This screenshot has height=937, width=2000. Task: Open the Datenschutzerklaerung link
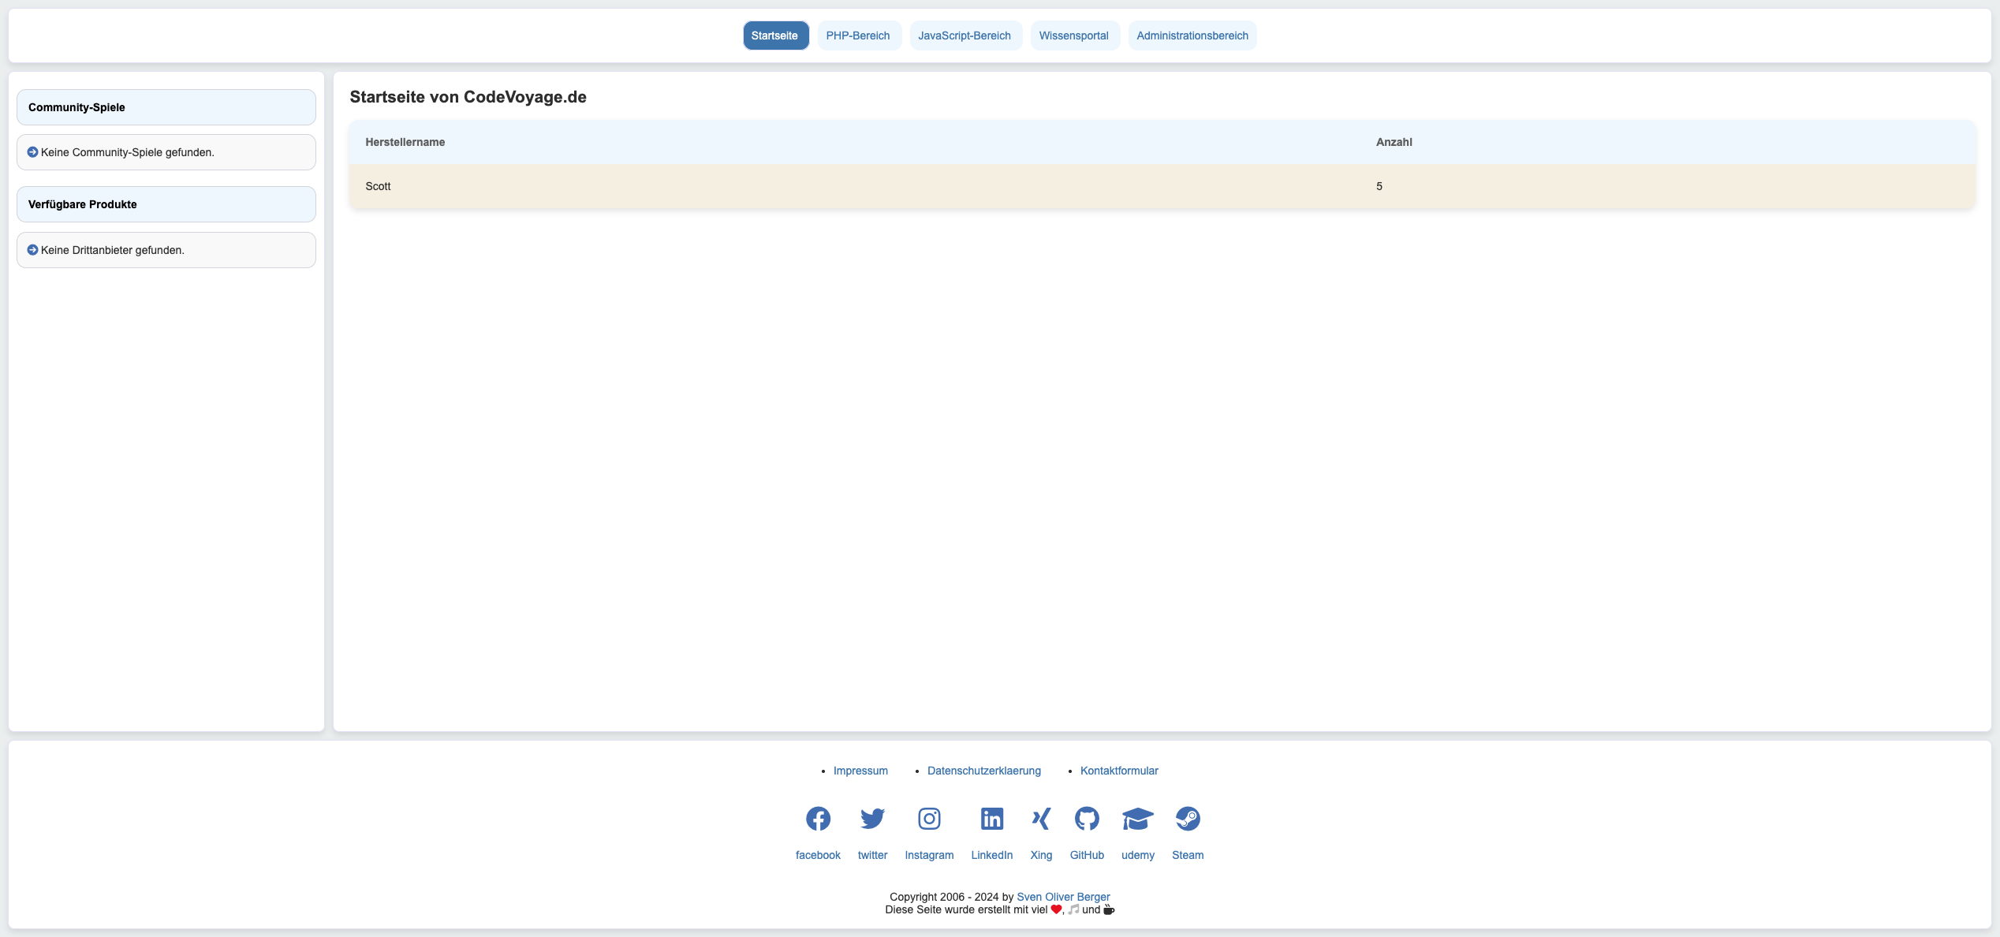click(983, 771)
